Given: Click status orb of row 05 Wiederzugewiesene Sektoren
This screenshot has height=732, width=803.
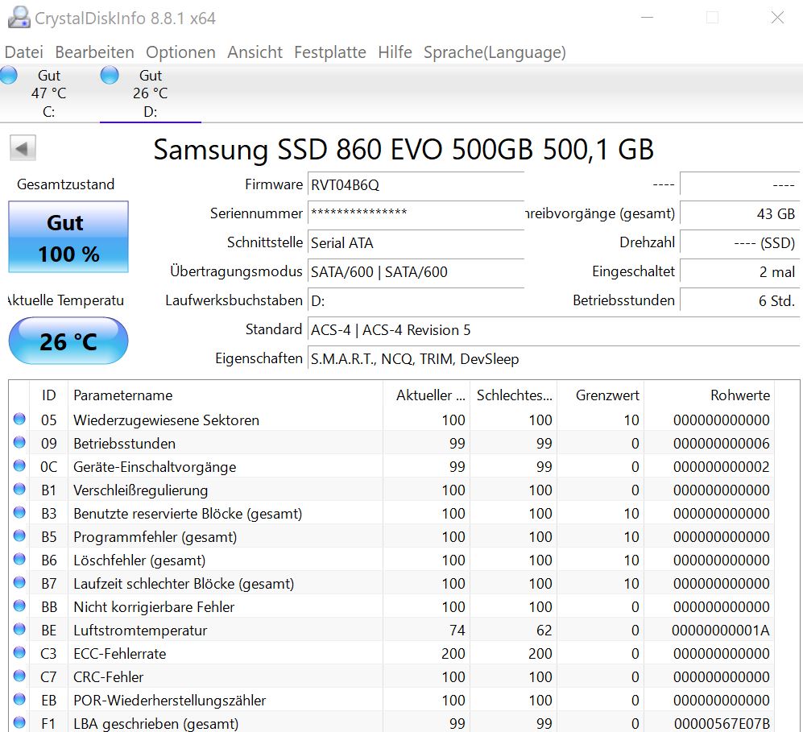Looking at the screenshot, I should click(x=19, y=419).
